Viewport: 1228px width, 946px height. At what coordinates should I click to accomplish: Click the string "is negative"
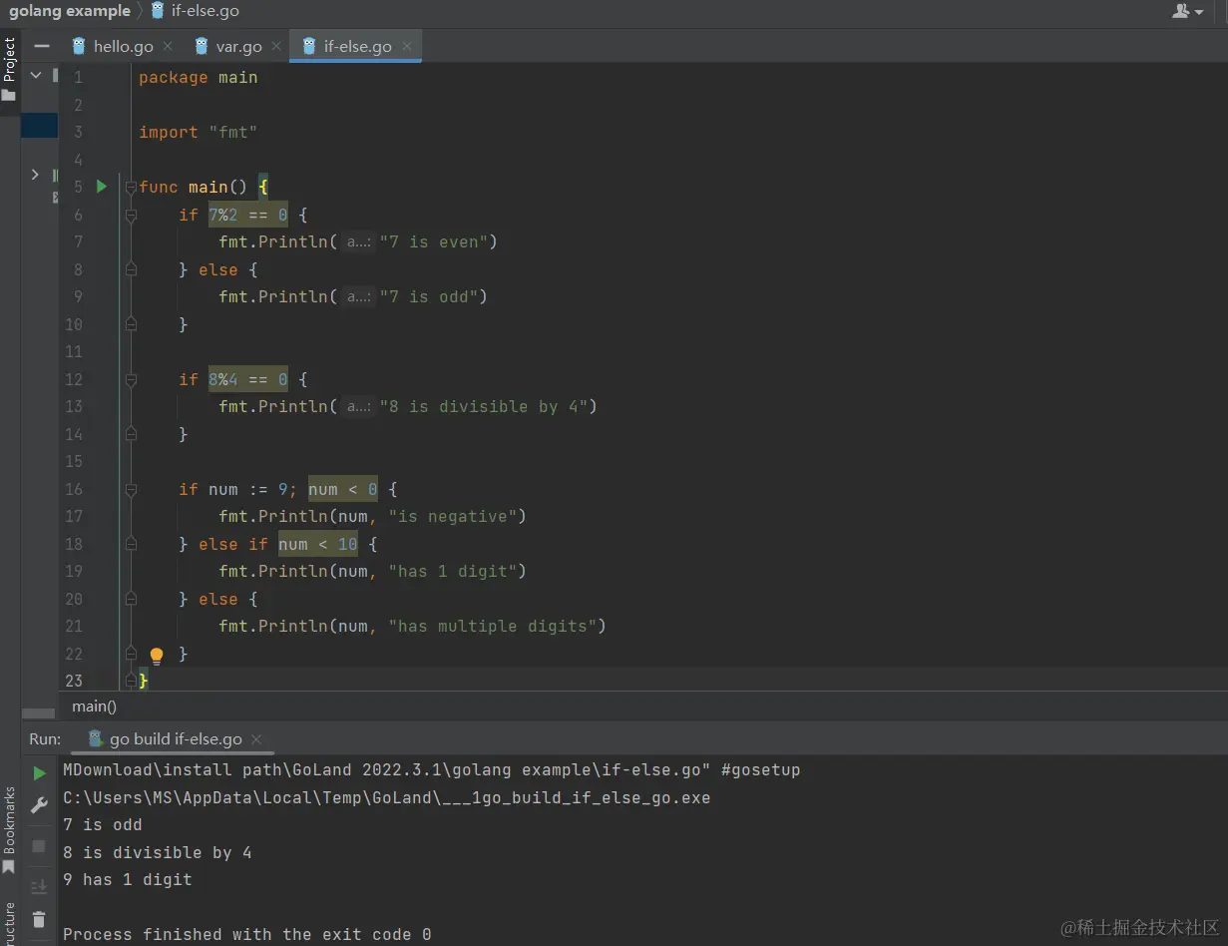coord(453,516)
